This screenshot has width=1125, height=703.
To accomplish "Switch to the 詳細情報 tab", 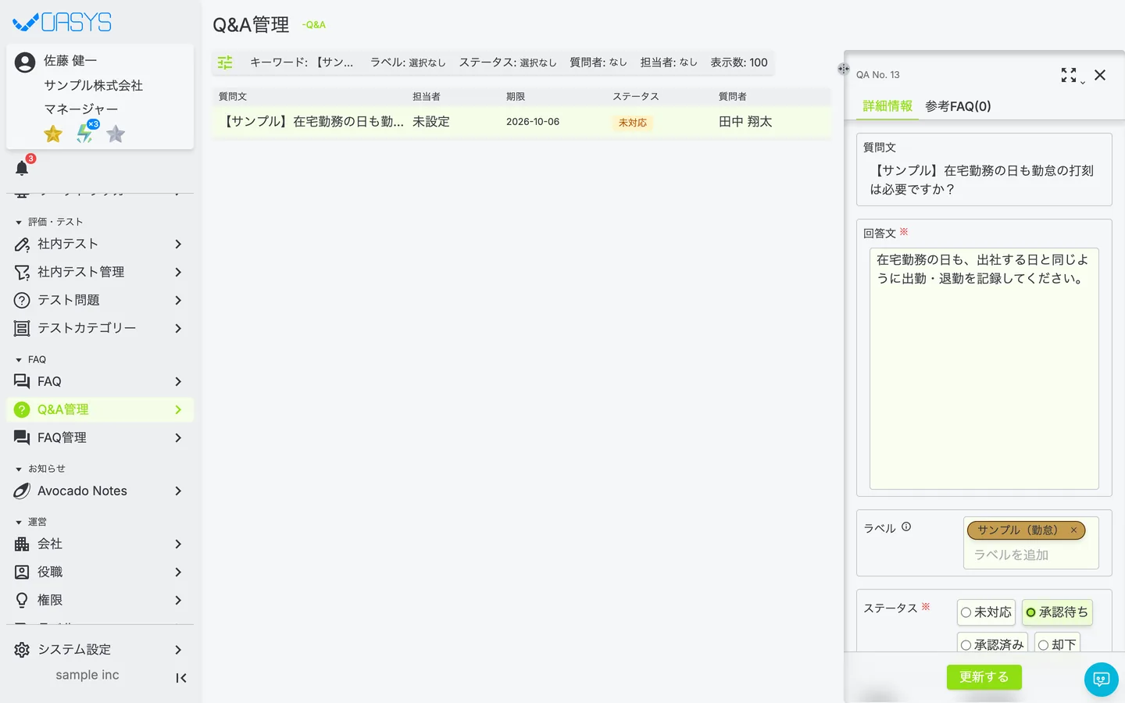I will point(887,106).
